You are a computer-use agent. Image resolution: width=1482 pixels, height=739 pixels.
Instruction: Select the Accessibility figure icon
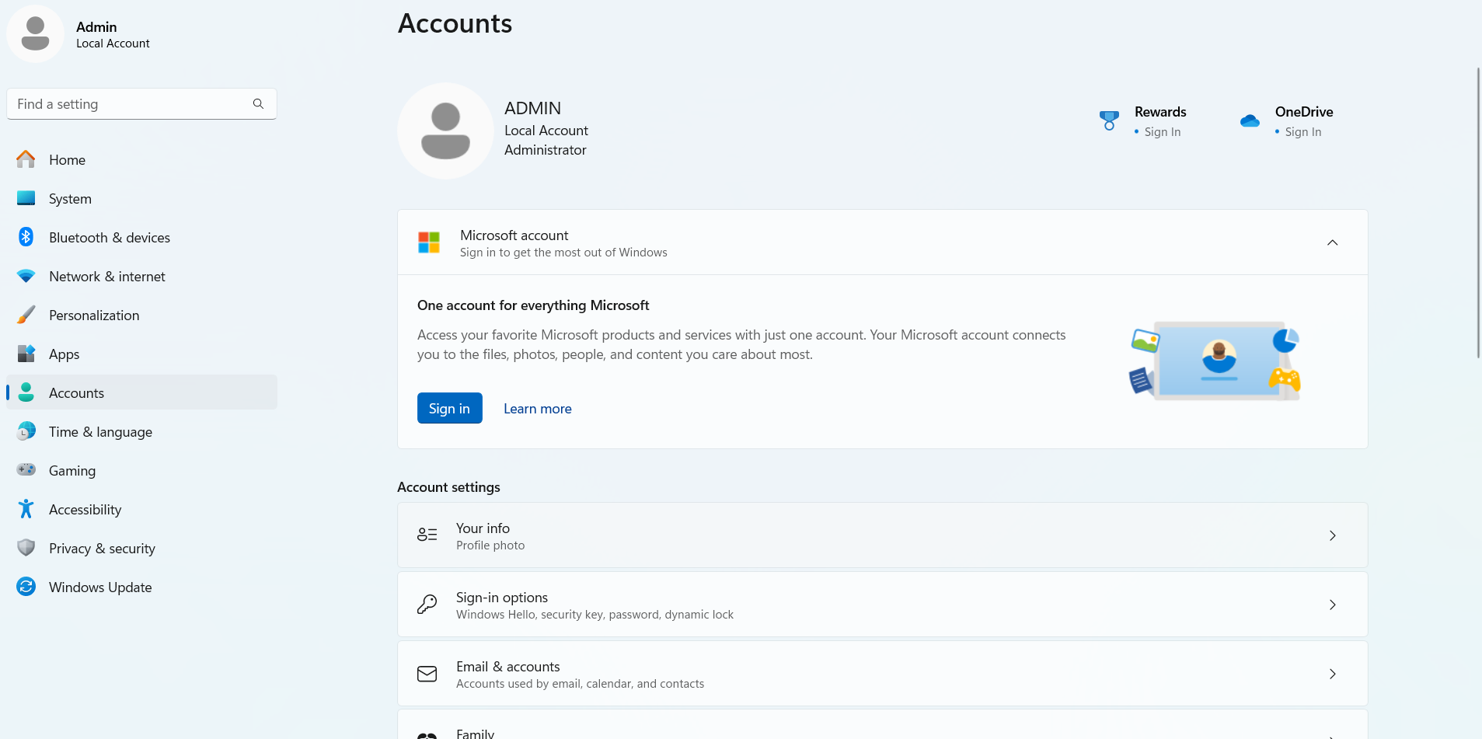pyautogui.click(x=26, y=509)
